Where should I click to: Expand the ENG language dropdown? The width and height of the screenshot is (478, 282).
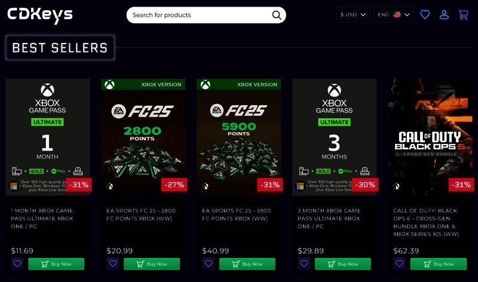click(x=394, y=15)
